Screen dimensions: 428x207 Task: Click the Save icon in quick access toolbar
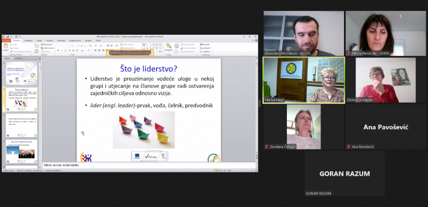coord(7,36)
